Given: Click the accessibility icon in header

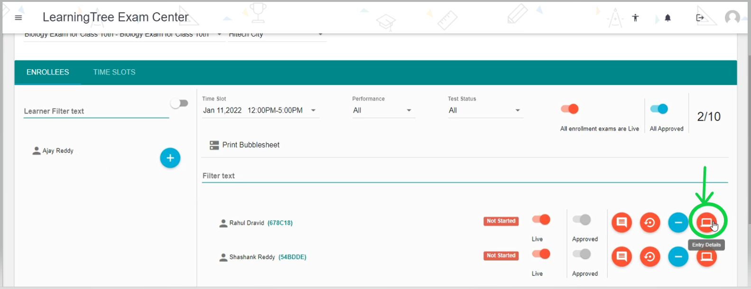Looking at the screenshot, I should 635,18.
